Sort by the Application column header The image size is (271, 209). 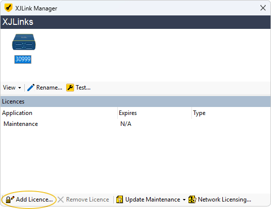(59, 113)
